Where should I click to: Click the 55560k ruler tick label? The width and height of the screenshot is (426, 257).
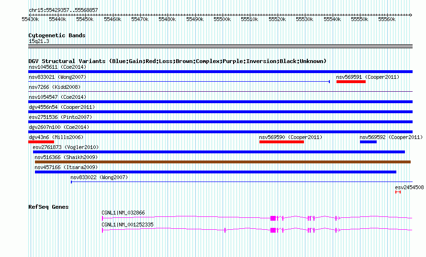pyautogui.click(x=387, y=19)
